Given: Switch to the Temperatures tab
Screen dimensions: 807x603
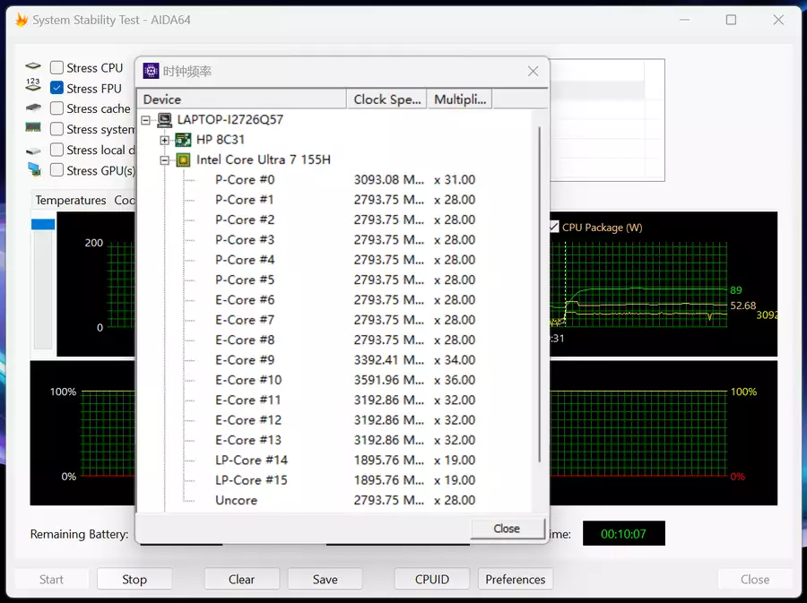Looking at the screenshot, I should pyautogui.click(x=71, y=200).
